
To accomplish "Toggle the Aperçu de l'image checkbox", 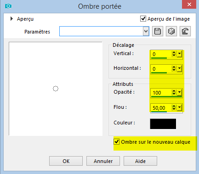I will pos(143,19).
